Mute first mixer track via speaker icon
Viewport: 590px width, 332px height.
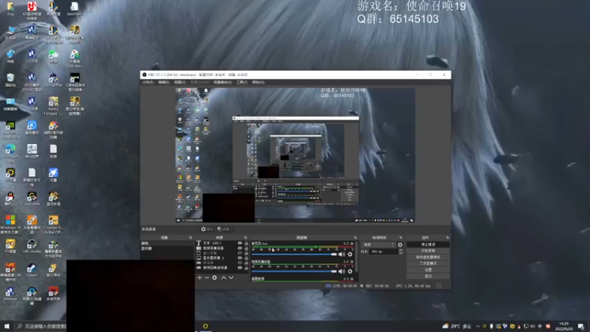pyautogui.click(x=341, y=255)
